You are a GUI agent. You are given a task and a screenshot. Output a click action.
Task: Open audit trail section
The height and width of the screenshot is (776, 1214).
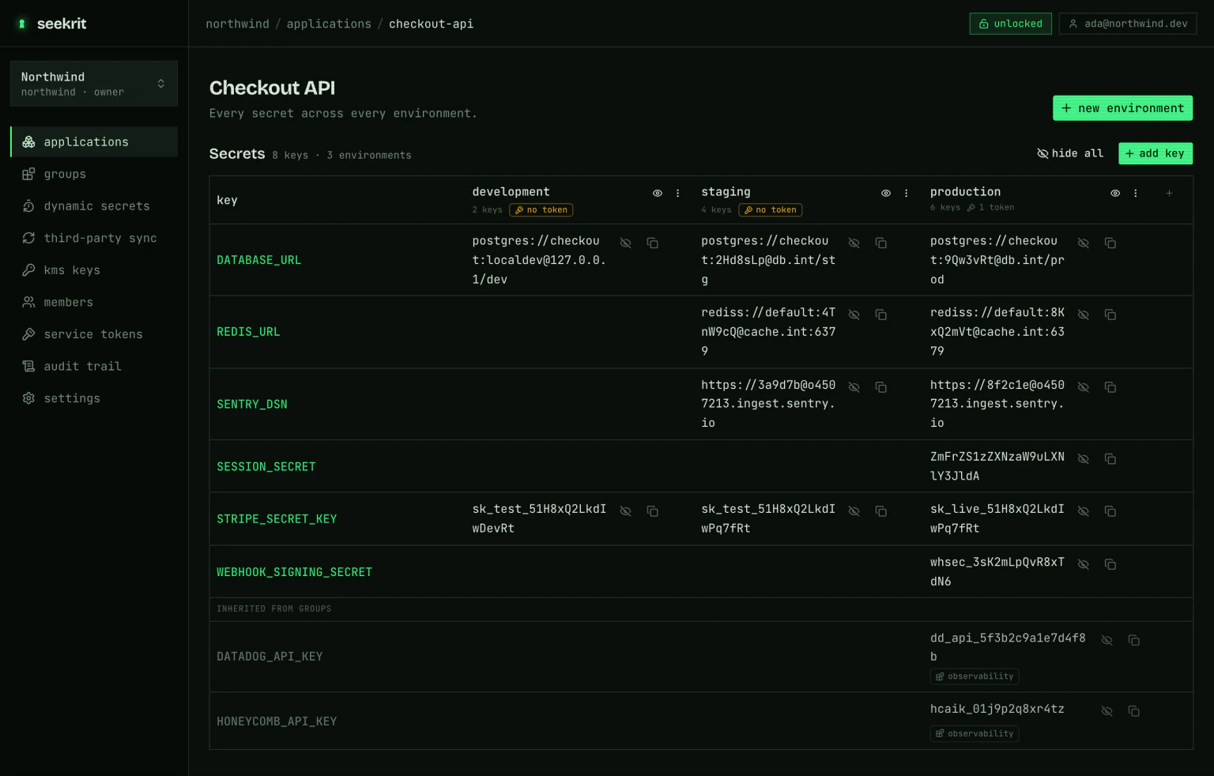pyautogui.click(x=94, y=366)
